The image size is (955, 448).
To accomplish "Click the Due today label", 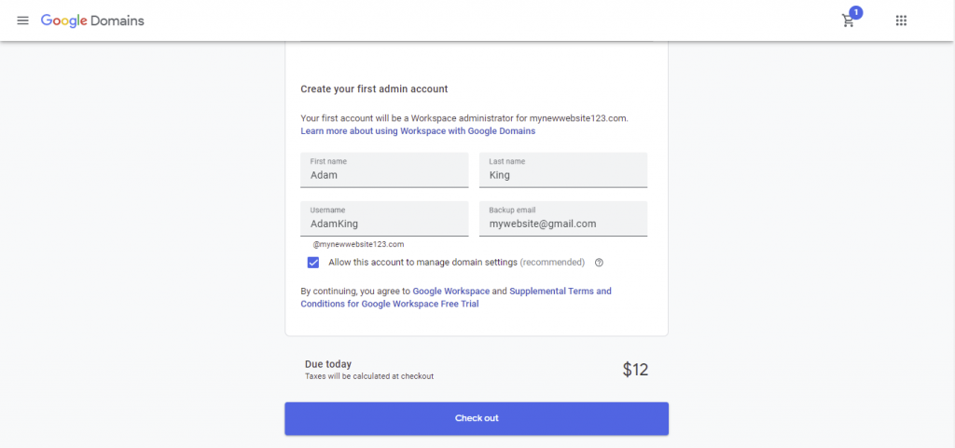I will pyautogui.click(x=328, y=364).
